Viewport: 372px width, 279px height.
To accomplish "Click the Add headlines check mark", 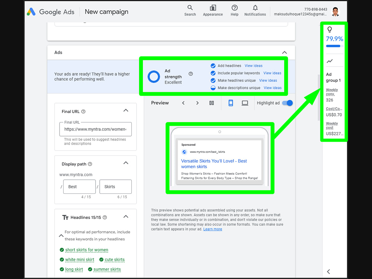I will (213, 66).
